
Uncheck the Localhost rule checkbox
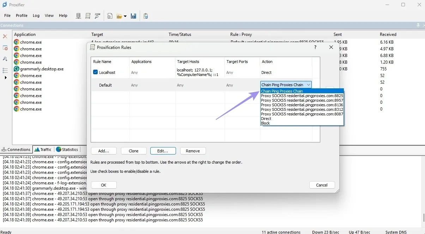point(95,72)
